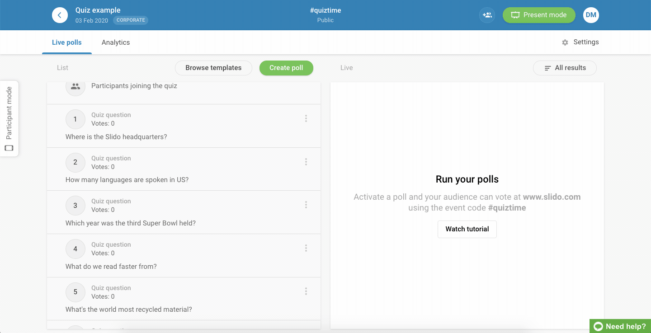
Task: Open options menu for Super Bowl question
Action: coord(306,205)
